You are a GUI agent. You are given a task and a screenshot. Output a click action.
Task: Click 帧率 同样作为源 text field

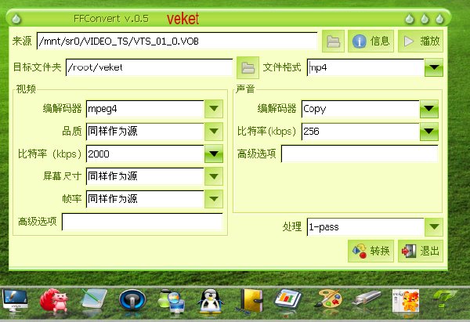coord(145,199)
